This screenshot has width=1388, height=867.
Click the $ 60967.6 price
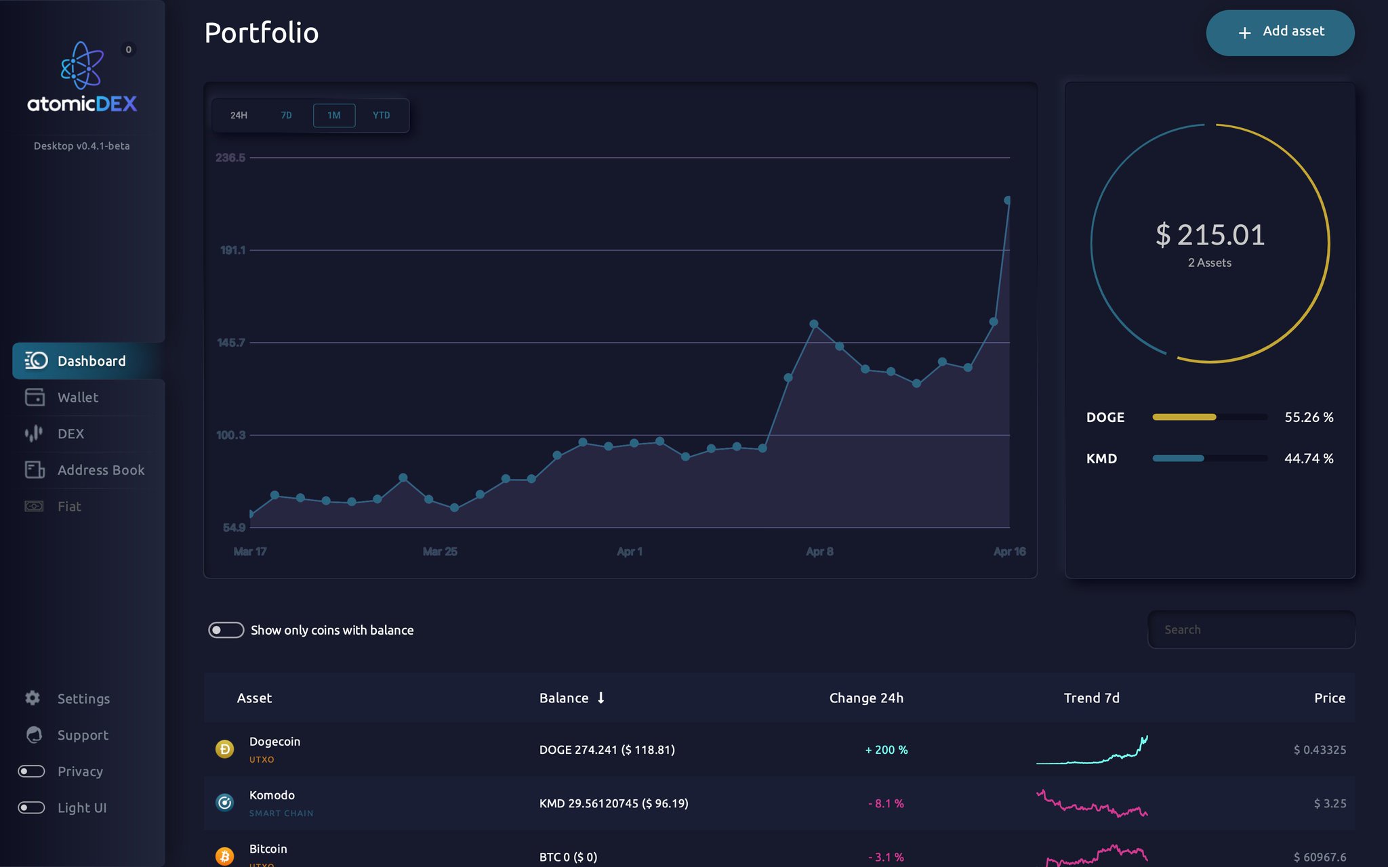click(x=1320, y=857)
